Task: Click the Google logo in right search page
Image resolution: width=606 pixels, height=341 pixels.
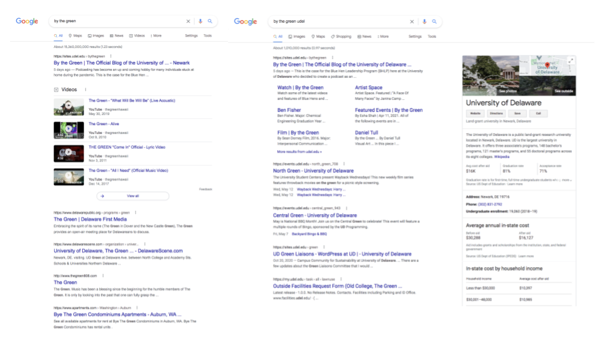Action: (x=246, y=21)
